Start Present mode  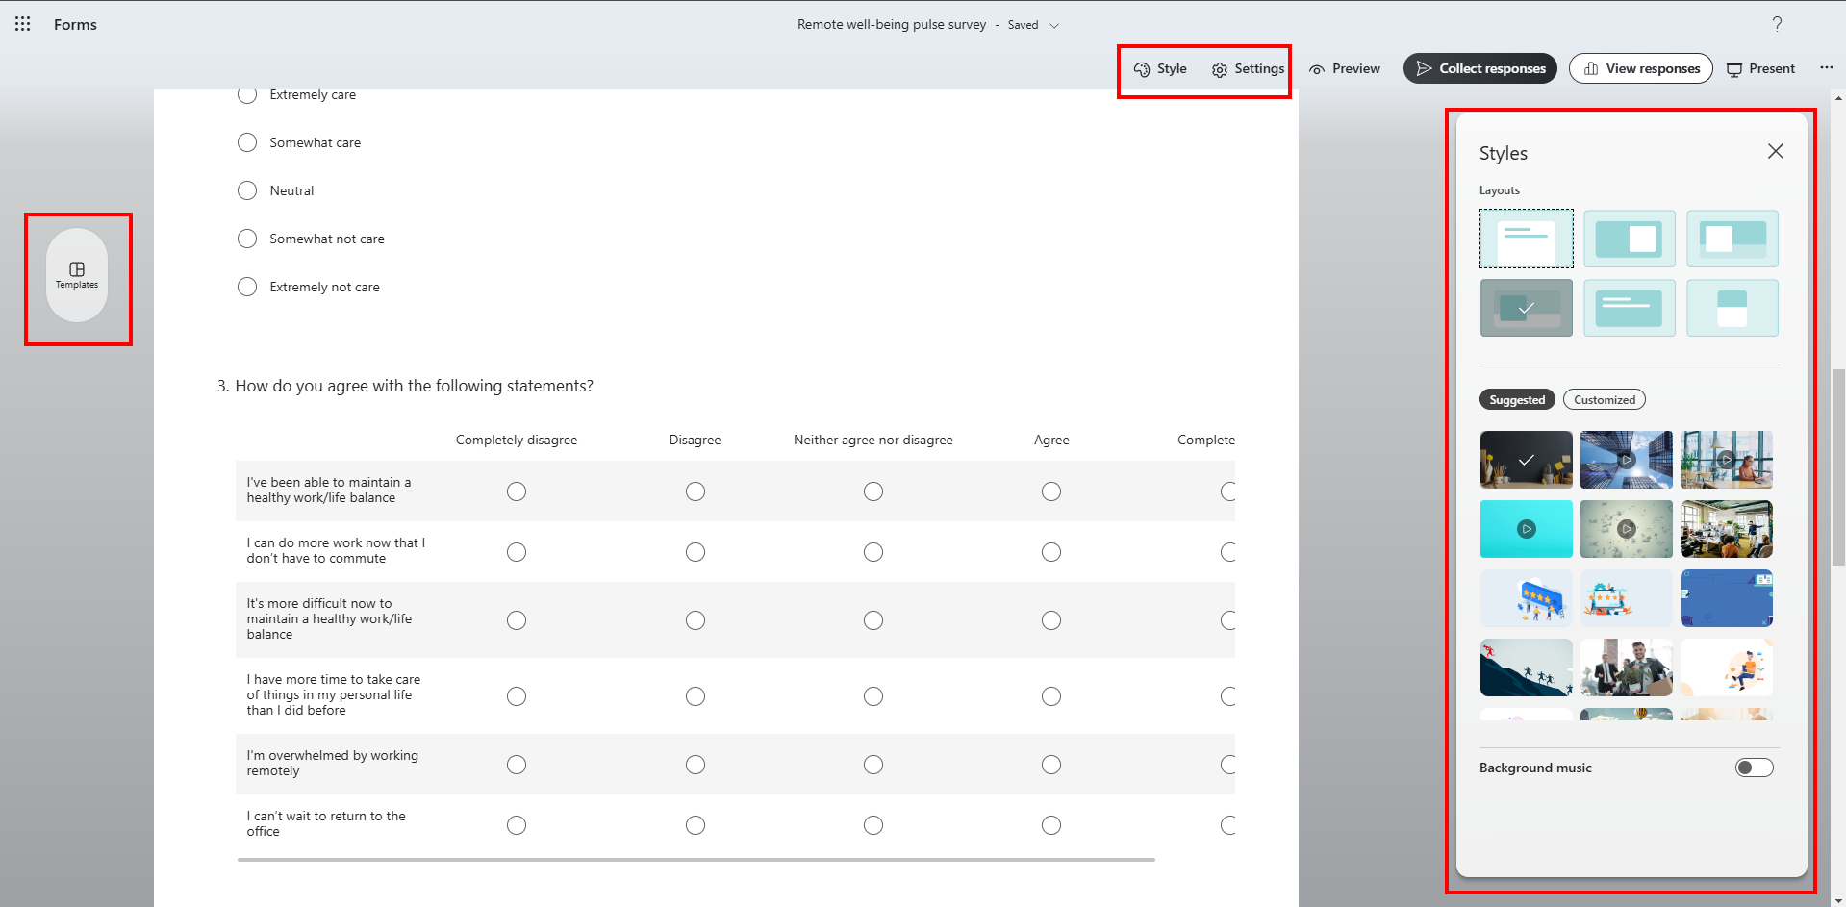(x=1760, y=69)
